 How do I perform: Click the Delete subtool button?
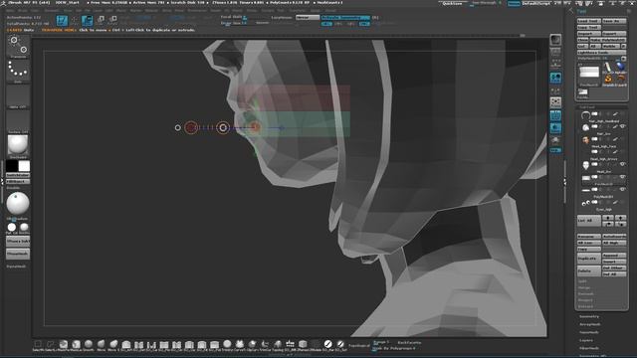point(588,270)
